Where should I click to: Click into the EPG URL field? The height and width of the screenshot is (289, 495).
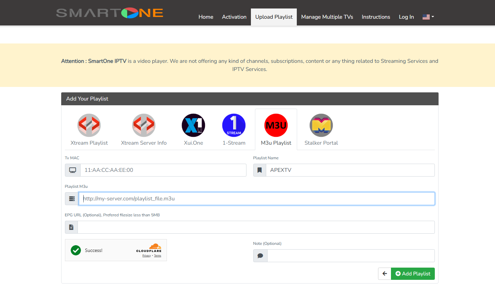coord(256,227)
